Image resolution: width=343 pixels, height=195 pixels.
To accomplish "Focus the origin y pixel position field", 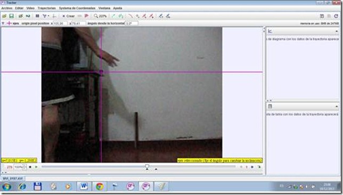I will coord(78,23).
